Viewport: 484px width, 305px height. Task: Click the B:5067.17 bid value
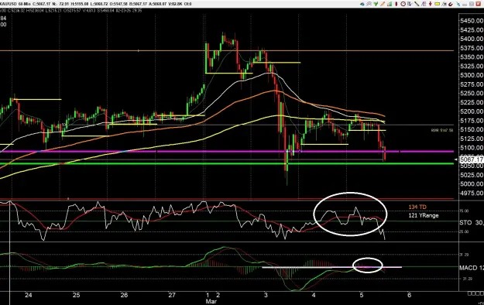click(x=138, y=4)
